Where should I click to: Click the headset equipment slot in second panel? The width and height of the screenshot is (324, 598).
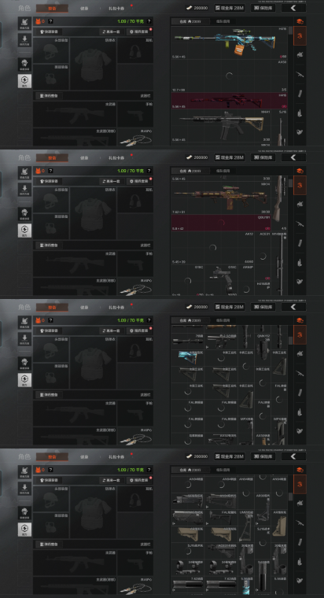(135, 200)
